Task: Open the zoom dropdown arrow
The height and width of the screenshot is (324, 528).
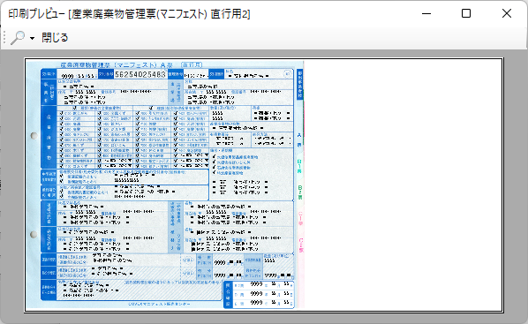Action: (x=33, y=38)
